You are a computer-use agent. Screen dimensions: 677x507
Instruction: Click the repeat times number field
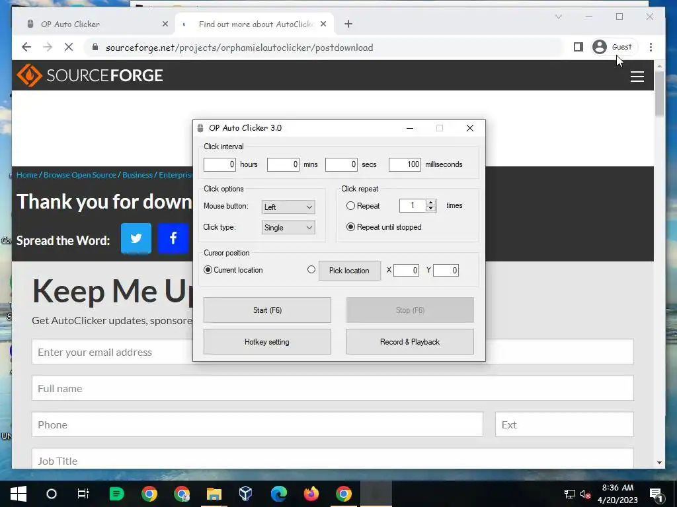[x=413, y=206]
